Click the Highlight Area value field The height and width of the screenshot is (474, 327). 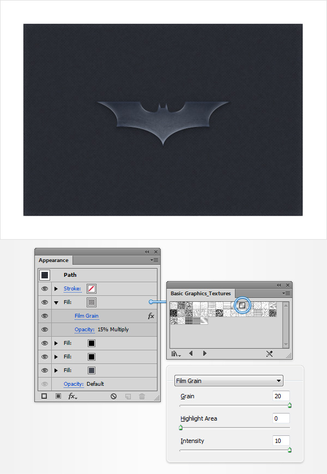click(x=281, y=418)
